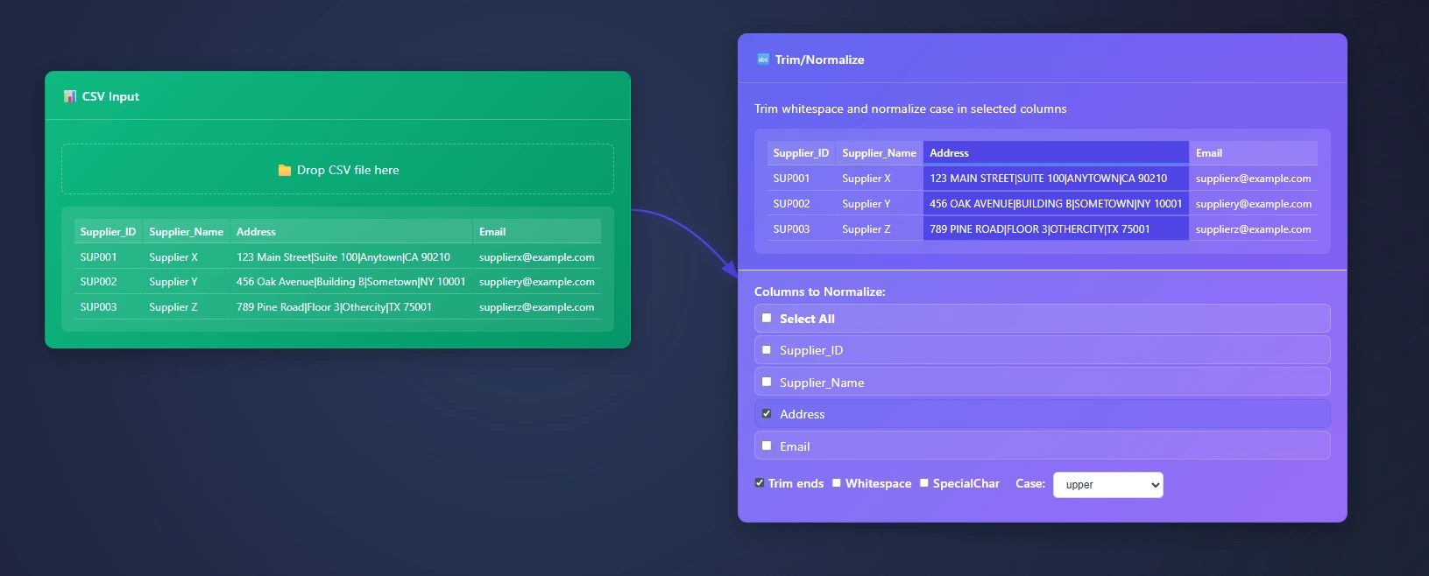Click Email header in Trim/Normalize preview

[1253, 153]
